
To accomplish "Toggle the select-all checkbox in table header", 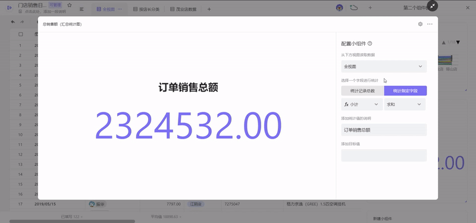I will pyautogui.click(x=21, y=34).
